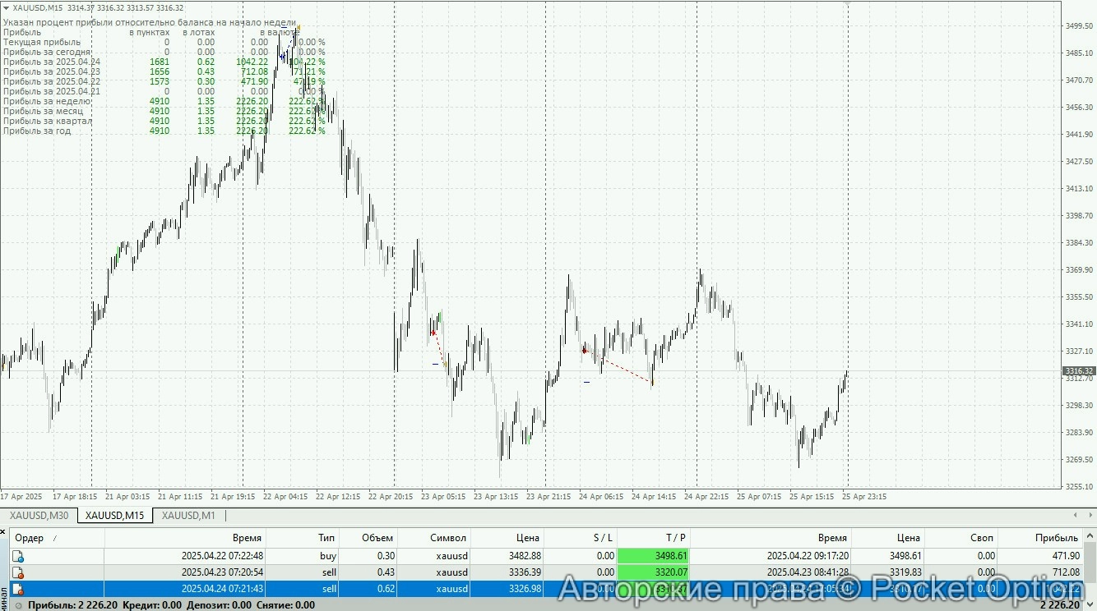
Task: Switch to the XAUUSD,M30 chart tab
Action: [x=39, y=516]
